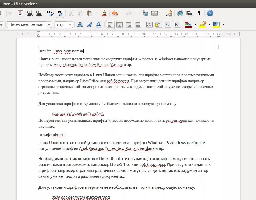Open the Print Preview
Screen dimensions: 256x200
pyautogui.click(x=38, y=13)
